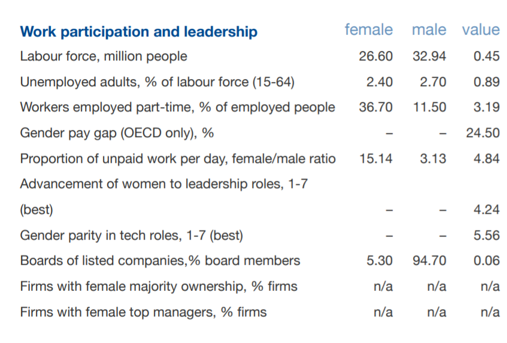The image size is (507, 343).
Task: Click the 'value' column header
Action: coord(480,30)
